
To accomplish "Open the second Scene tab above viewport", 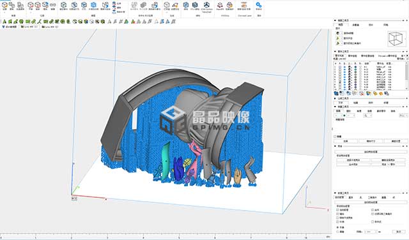I will point(50,27).
